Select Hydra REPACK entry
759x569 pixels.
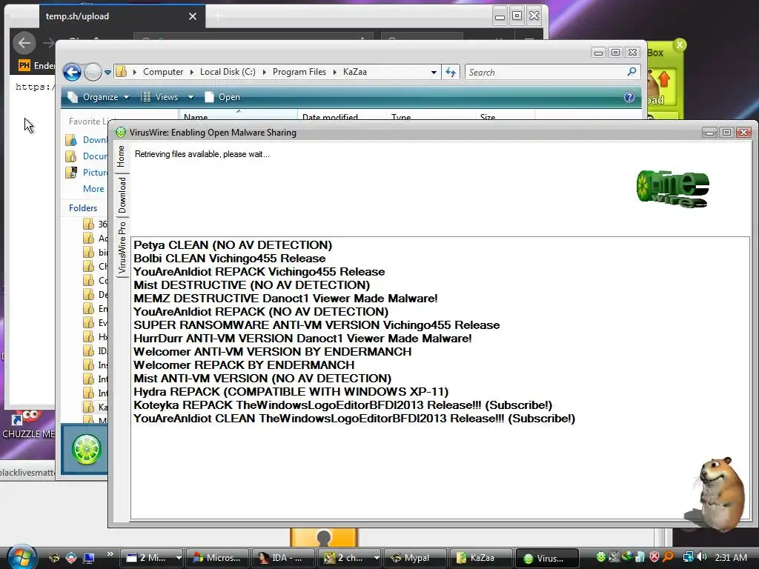pos(291,391)
